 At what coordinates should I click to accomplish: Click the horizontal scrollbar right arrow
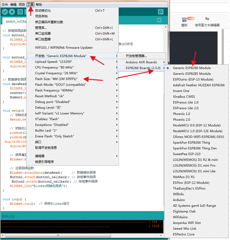(161, 235)
